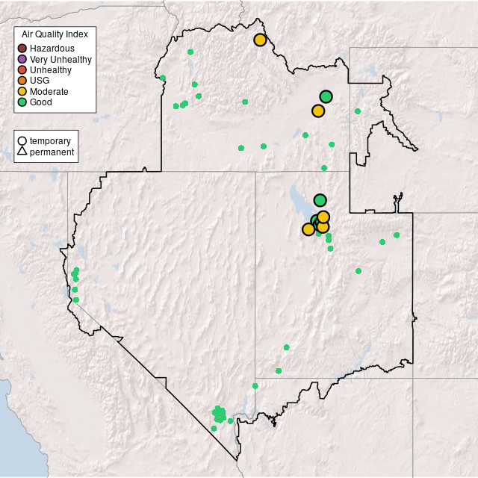Select the Moderate yellow legend swatch

(x=22, y=91)
